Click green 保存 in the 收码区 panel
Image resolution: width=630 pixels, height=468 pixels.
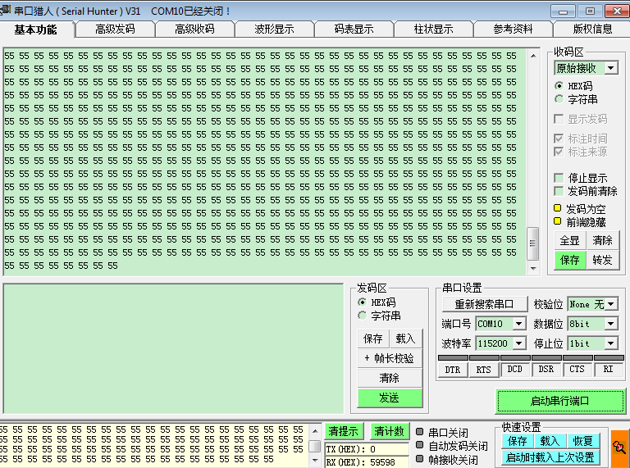tap(570, 260)
